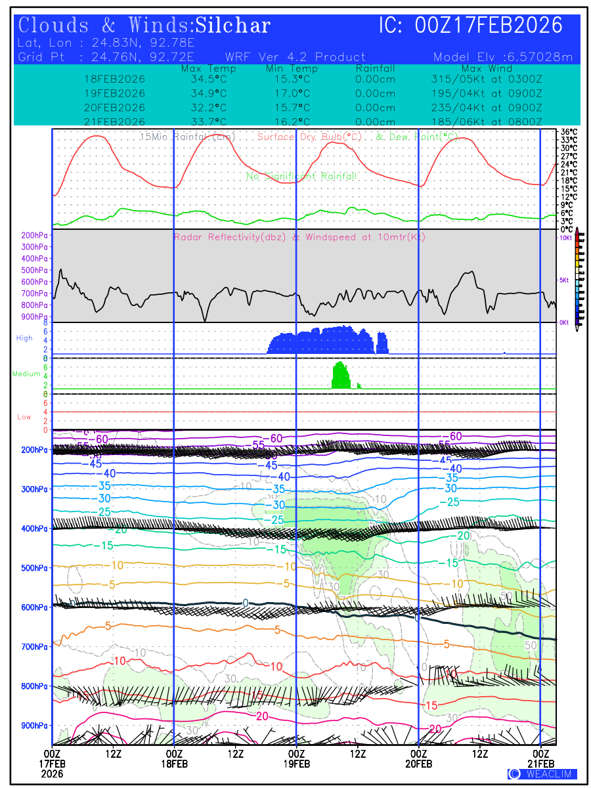Screen dimensions: 591x788
Task: Click the 00Z 18FEB time axis label
Action: 174,759
